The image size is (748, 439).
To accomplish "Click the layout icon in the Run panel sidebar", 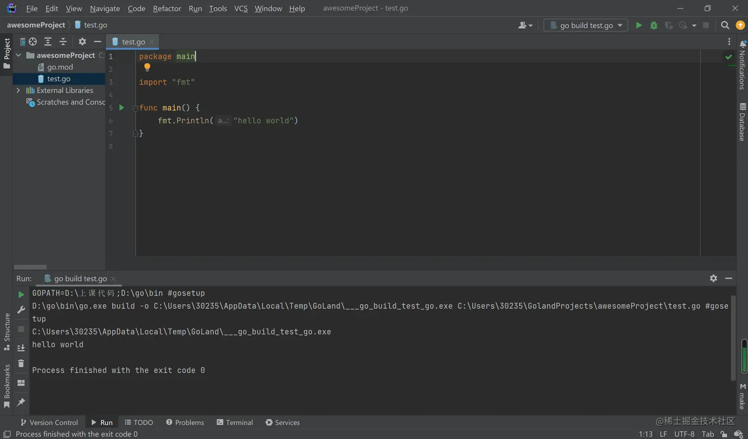I will pyautogui.click(x=21, y=383).
